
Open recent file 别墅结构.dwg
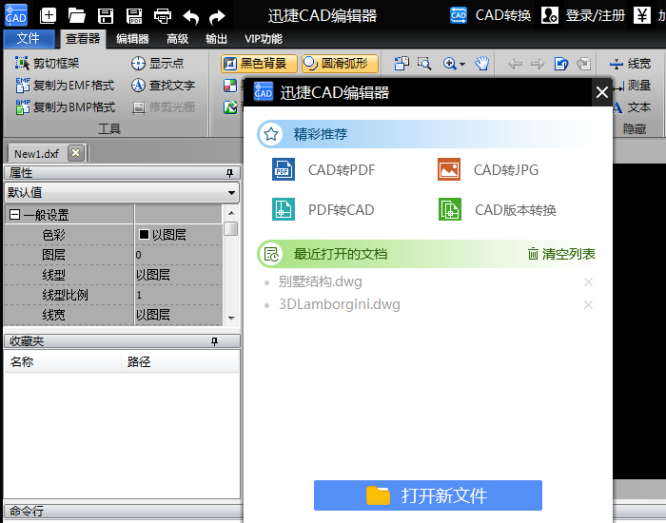point(321,281)
